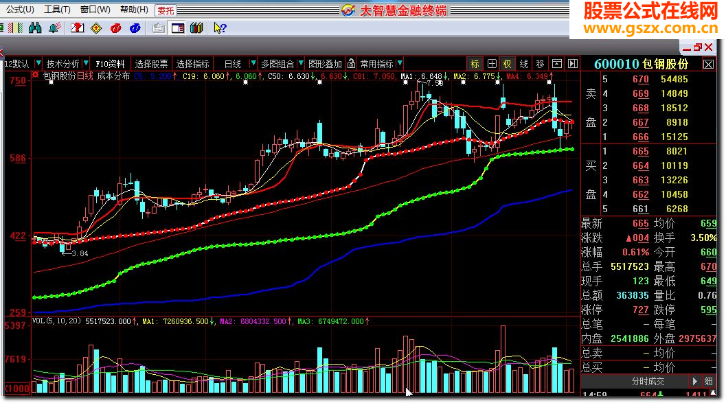Click the 常用指标 button

(x=377, y=64)
